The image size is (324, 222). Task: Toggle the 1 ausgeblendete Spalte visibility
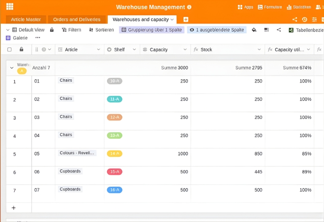tap(216, 30)
